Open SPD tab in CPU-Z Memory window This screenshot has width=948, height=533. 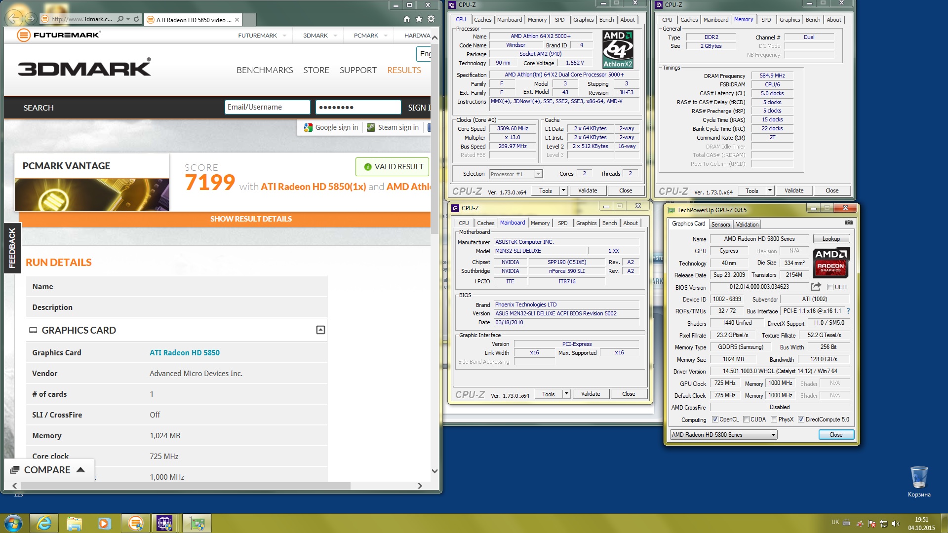(x=766, y=20)
